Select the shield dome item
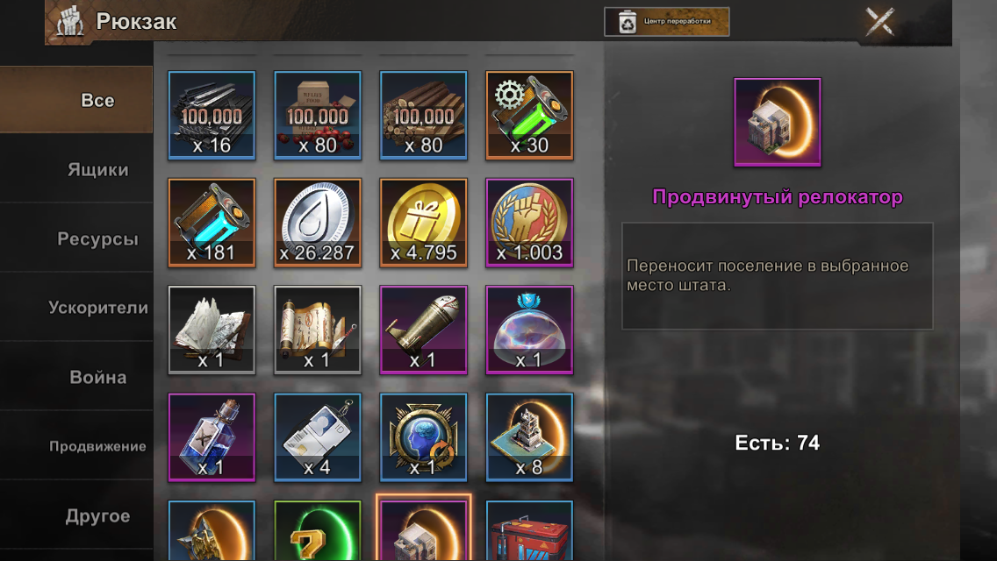 click(529, 330)
